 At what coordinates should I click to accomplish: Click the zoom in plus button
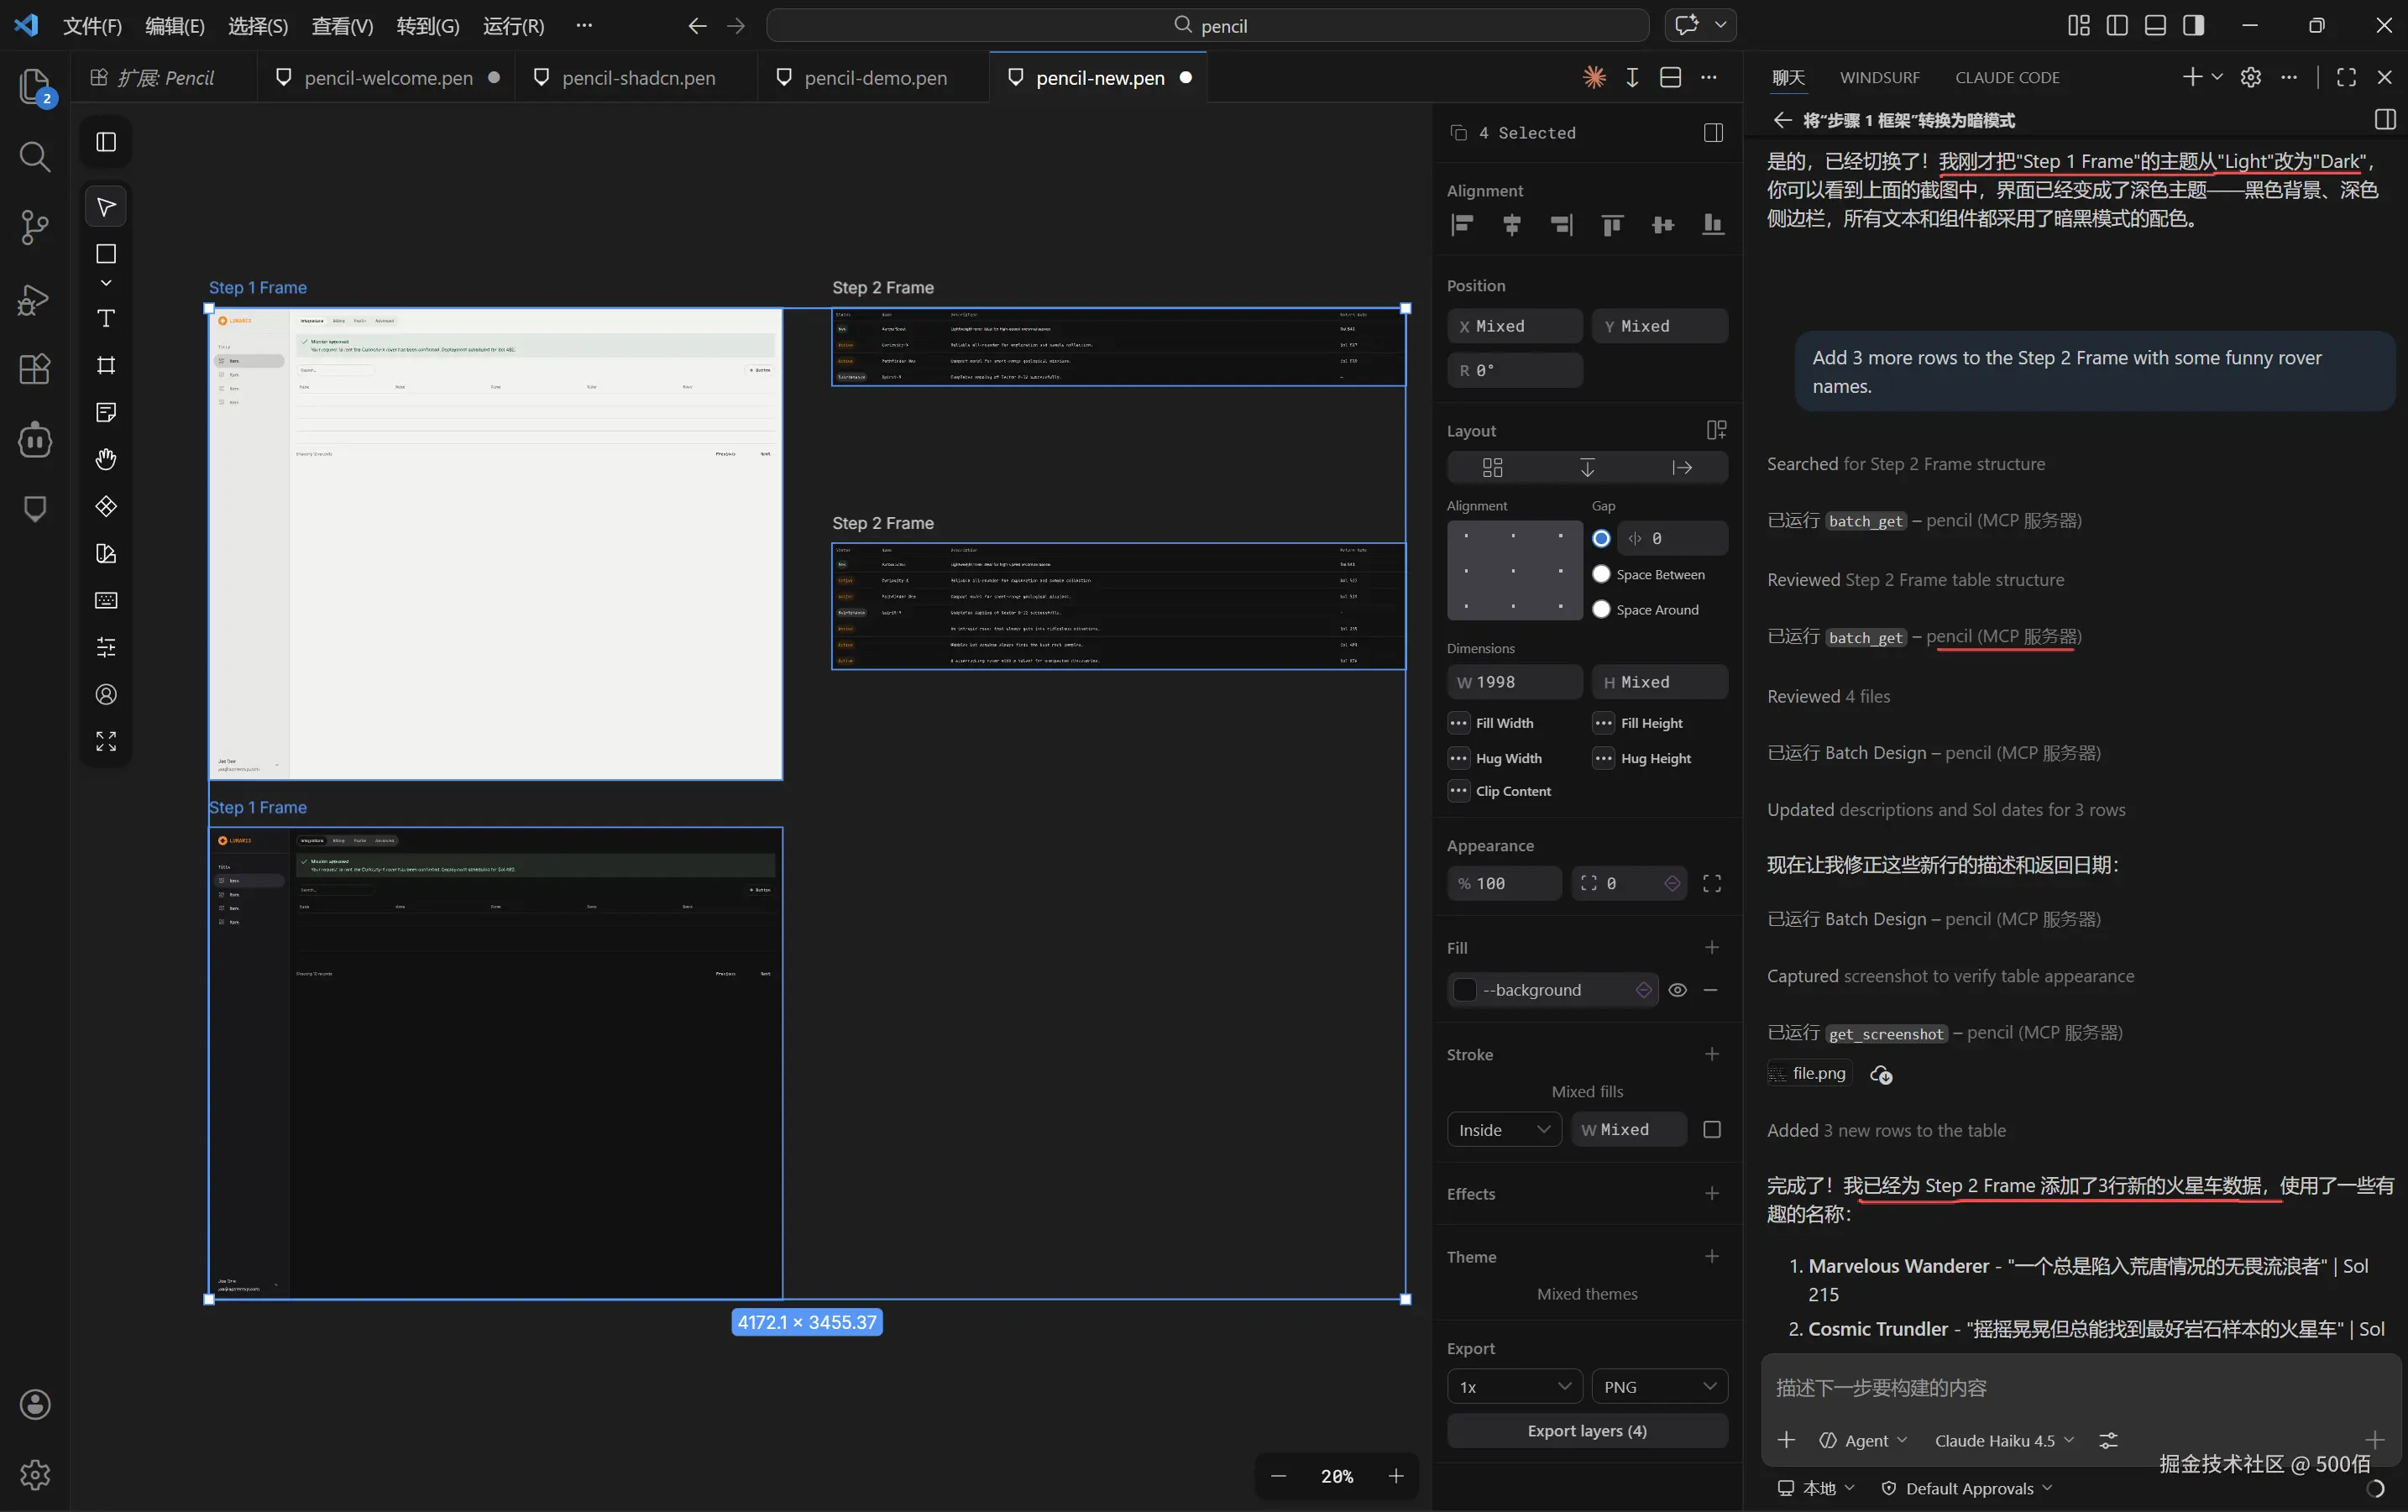[x=1396, y=1476]
